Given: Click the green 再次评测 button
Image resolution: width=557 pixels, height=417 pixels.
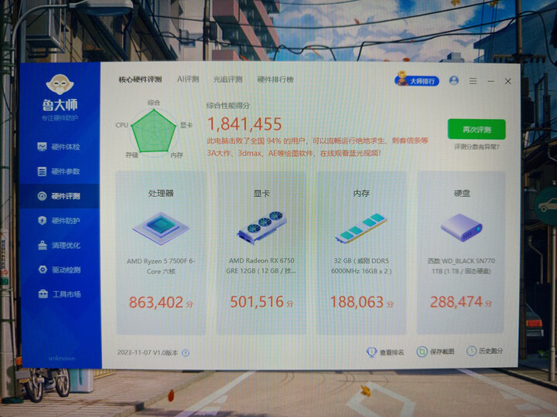Looking at the screenshot, I should [476, 129].
